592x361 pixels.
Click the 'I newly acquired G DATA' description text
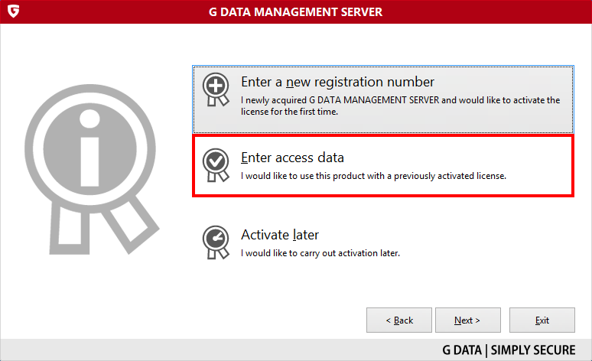400,106
